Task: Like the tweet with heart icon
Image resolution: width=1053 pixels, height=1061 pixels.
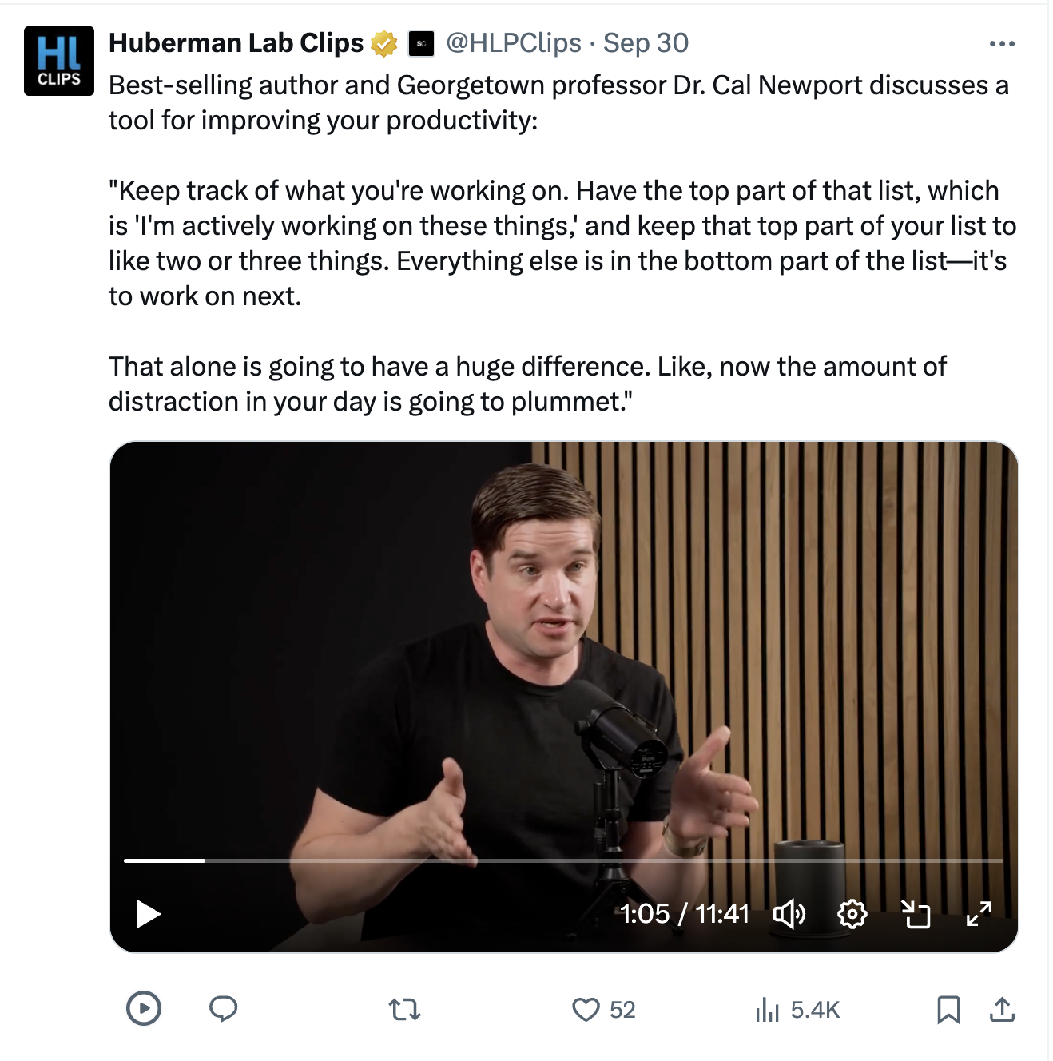Action: click(x=586, y=1010)
